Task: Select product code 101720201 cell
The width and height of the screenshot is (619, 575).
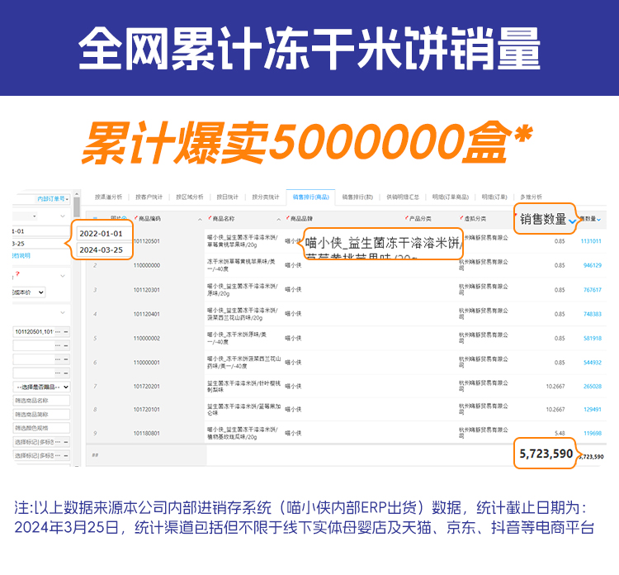Action: (146, 386)
